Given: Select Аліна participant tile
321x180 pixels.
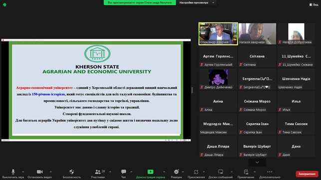Looking at the screenshot, I should (x=218, y=101).
